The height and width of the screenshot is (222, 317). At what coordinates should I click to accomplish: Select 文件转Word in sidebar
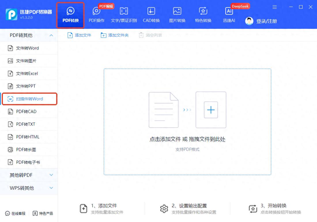[x=27, y=48]
